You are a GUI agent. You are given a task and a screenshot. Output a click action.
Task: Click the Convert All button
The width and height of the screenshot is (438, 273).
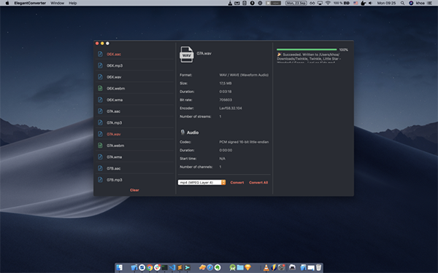258,183
